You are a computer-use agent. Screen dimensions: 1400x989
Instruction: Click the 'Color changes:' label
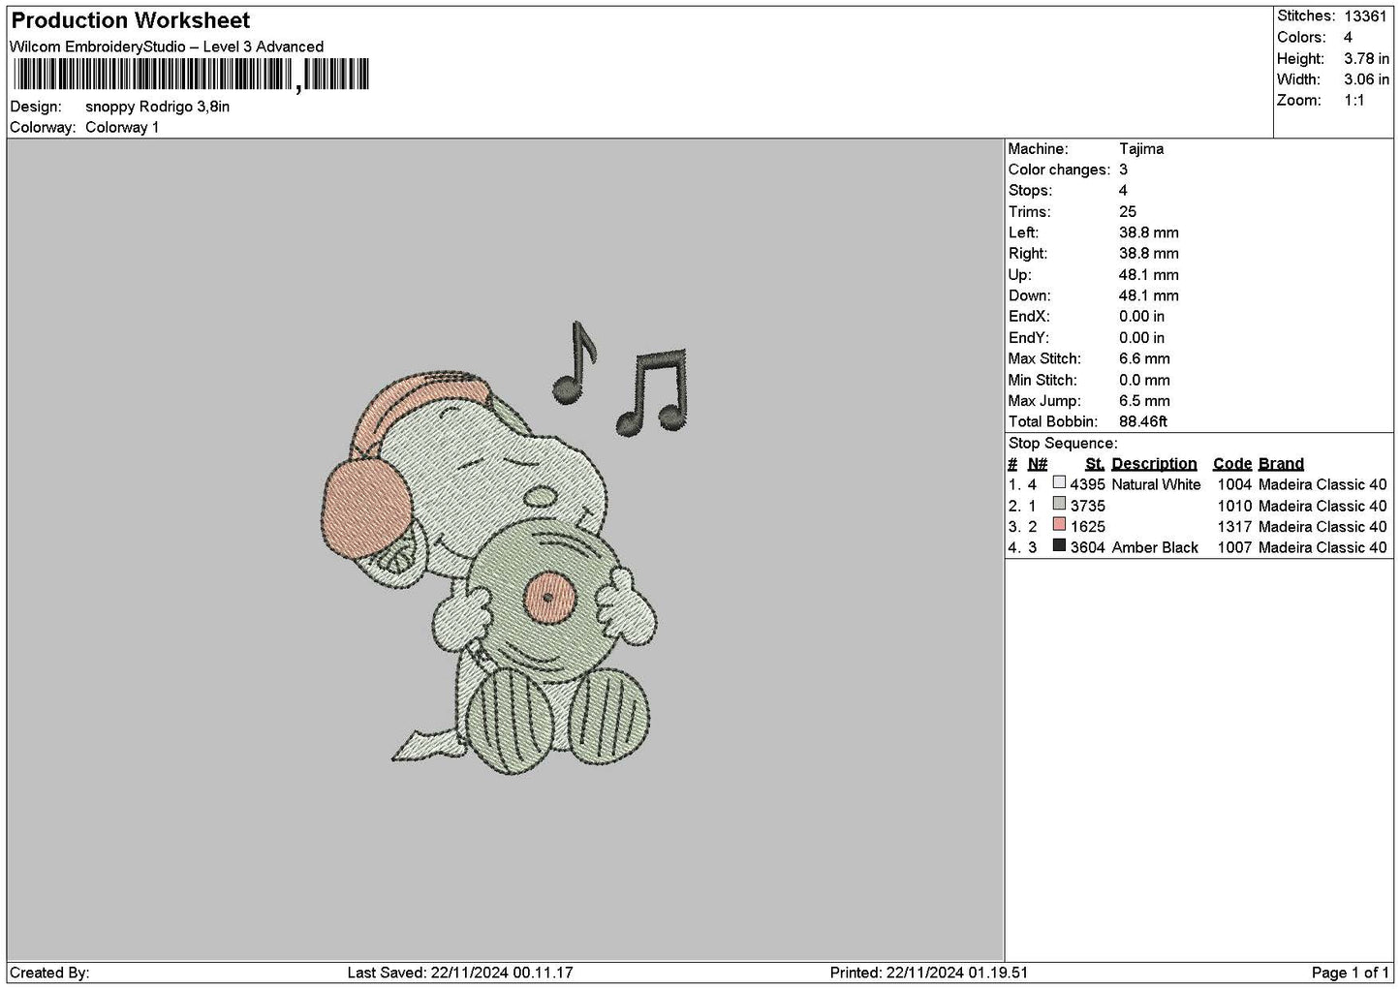pyautogui.click(x=1059, y=170)
